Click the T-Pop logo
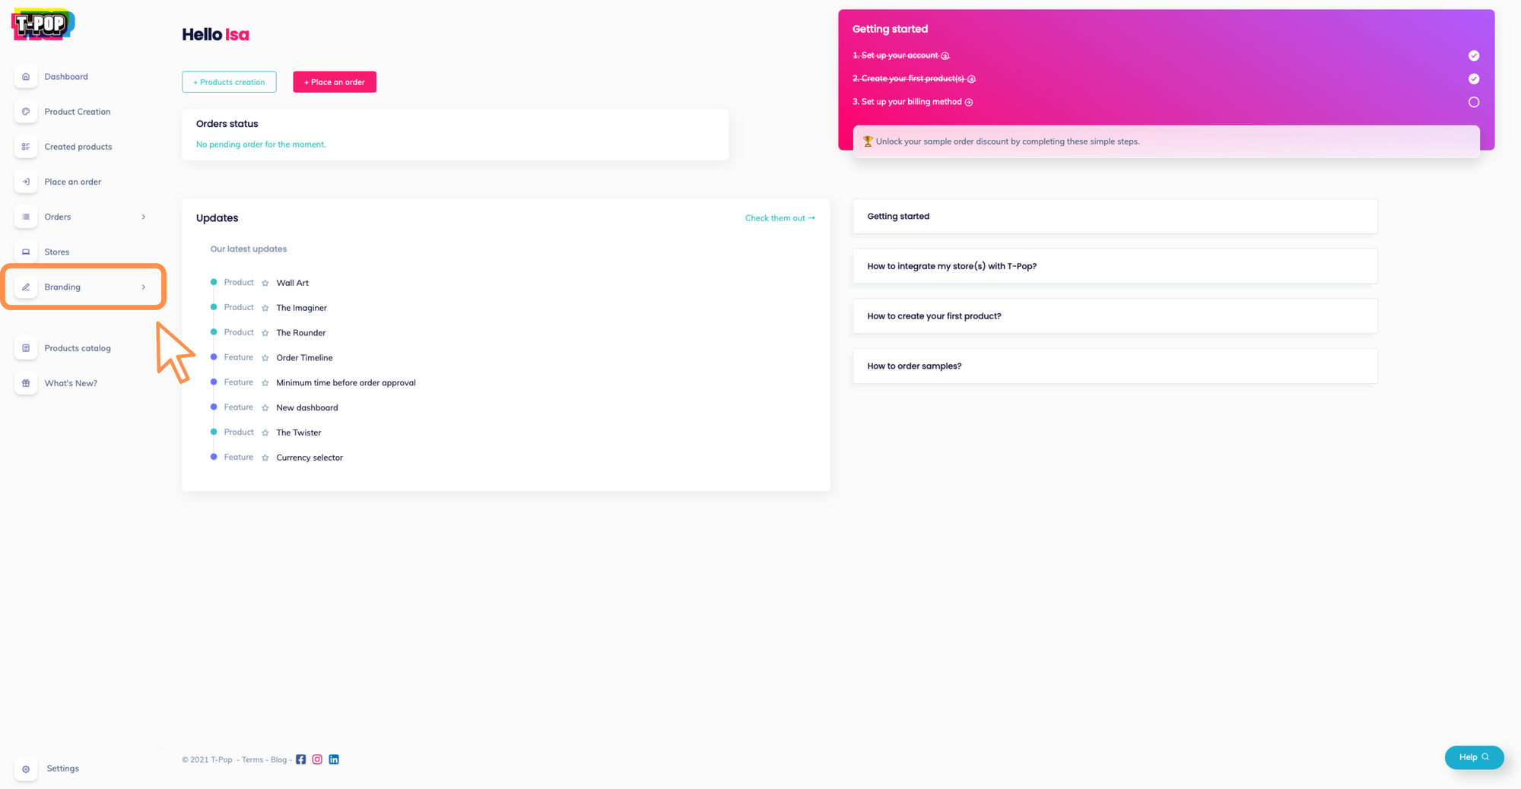1521x789 pixels. pos(43,24)
